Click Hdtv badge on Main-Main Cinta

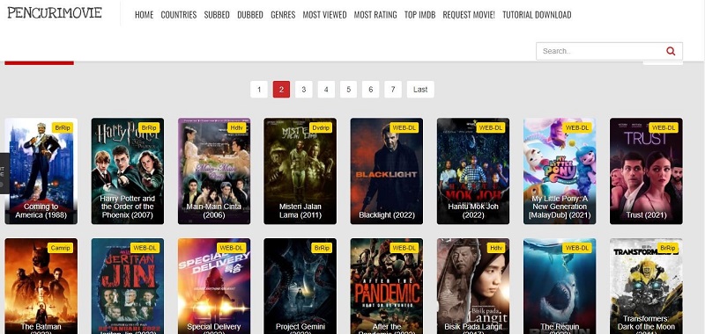point(236,127)
